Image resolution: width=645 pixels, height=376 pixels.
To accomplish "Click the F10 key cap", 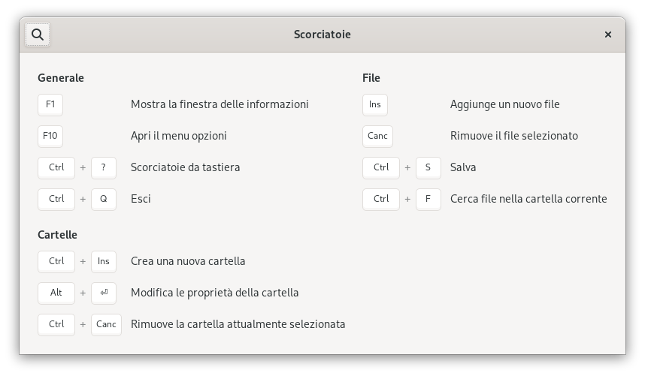I will coord(50,137).
